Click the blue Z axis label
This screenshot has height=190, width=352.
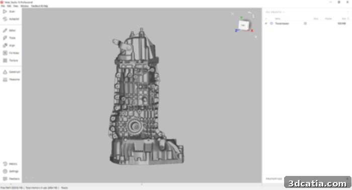tap(236, 31)
